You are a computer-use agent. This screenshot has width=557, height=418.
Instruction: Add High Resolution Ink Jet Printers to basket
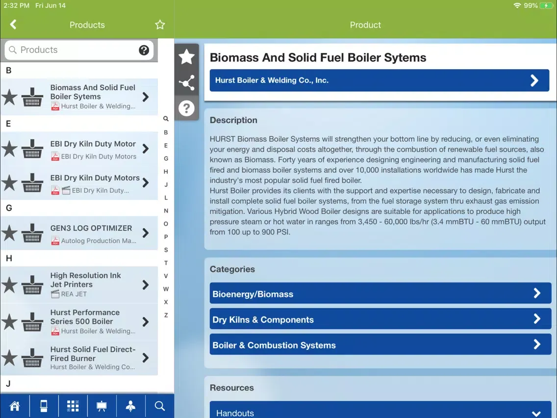[x=32, y=285]
